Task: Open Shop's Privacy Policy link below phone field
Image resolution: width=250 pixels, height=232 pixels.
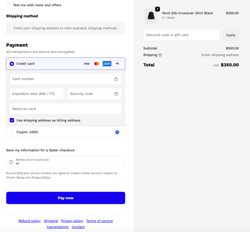Action: click(x=41, y=177)
